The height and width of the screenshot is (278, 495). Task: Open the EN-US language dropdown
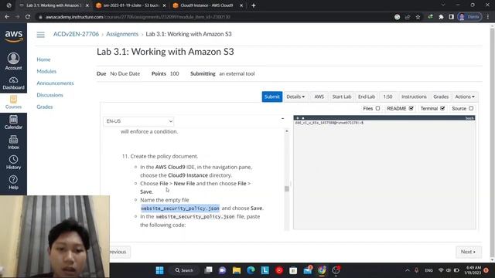tap(138, 121)
